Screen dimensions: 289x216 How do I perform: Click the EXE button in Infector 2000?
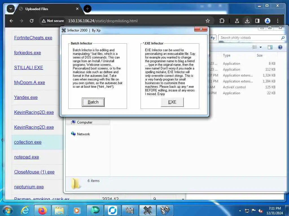(x=172, y=102)
